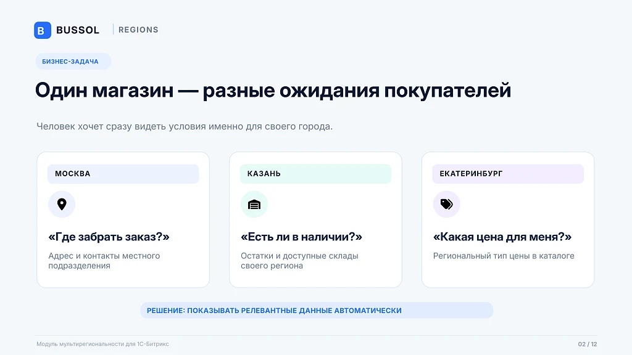Select the ЕКАТЕРИНБУРГ city label
This screenshot has width=632, height=355.
[508, 174]
